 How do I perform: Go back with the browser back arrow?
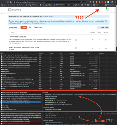(2, 2)
